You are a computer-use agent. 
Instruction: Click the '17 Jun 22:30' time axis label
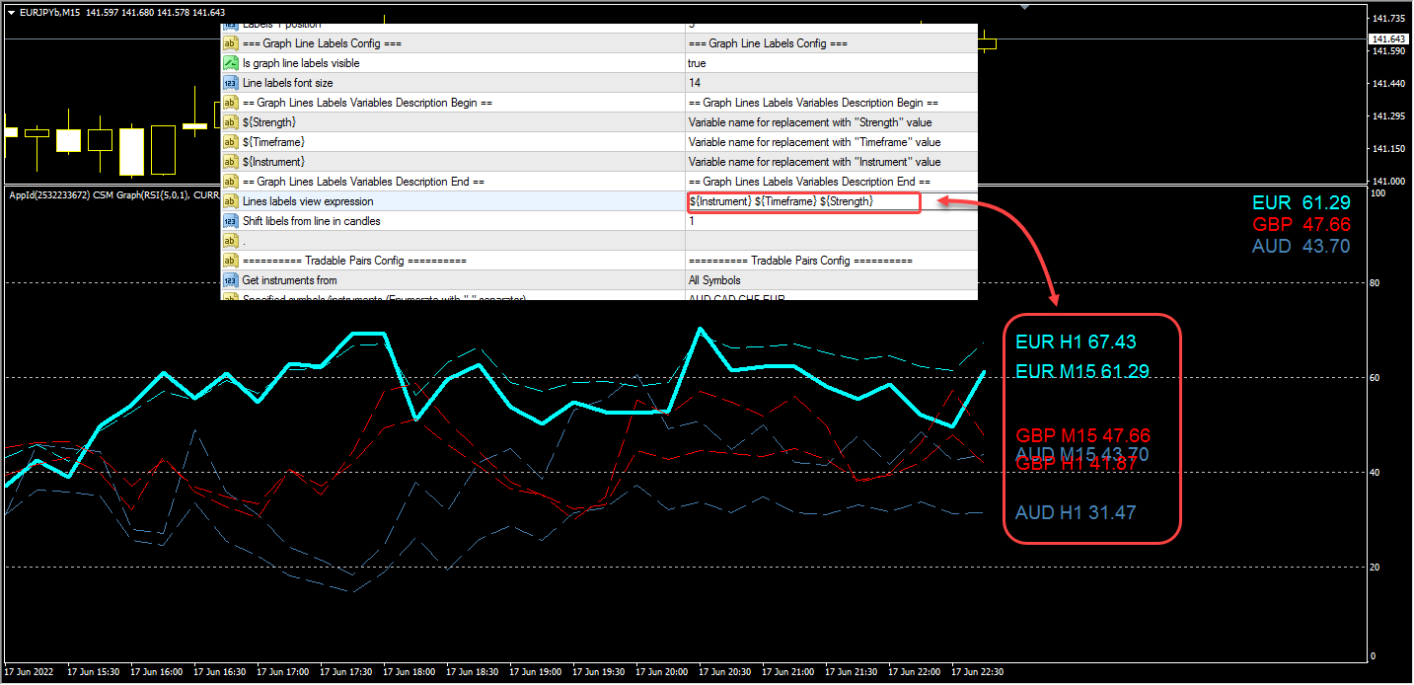(x=978, y=672)
